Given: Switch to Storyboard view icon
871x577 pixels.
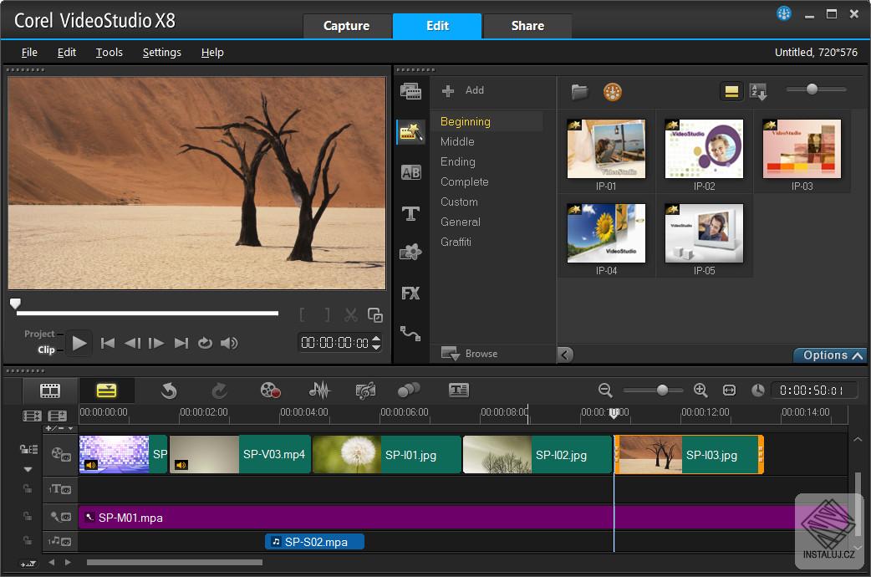Looking at the screenshot, I should 50,390.
